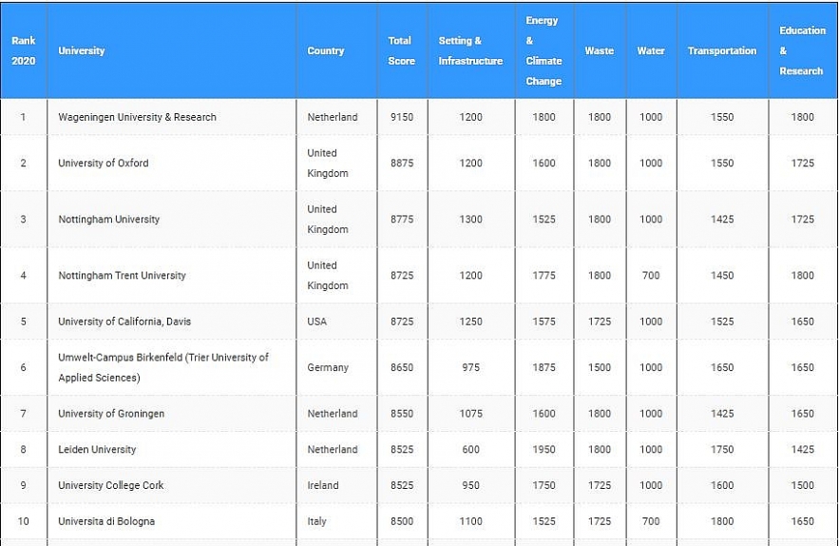This screenshot has width=839, height=546.
Task: Click Setting & Infrastructure value 600
Action: click(471, 450)
